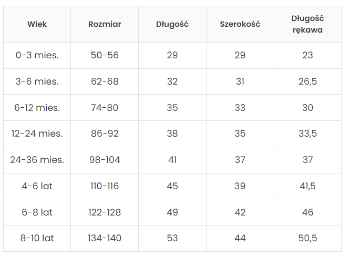Click the 26,5 sleeve length cell
The height and width of the screenshot is (256, 350).
307,81
